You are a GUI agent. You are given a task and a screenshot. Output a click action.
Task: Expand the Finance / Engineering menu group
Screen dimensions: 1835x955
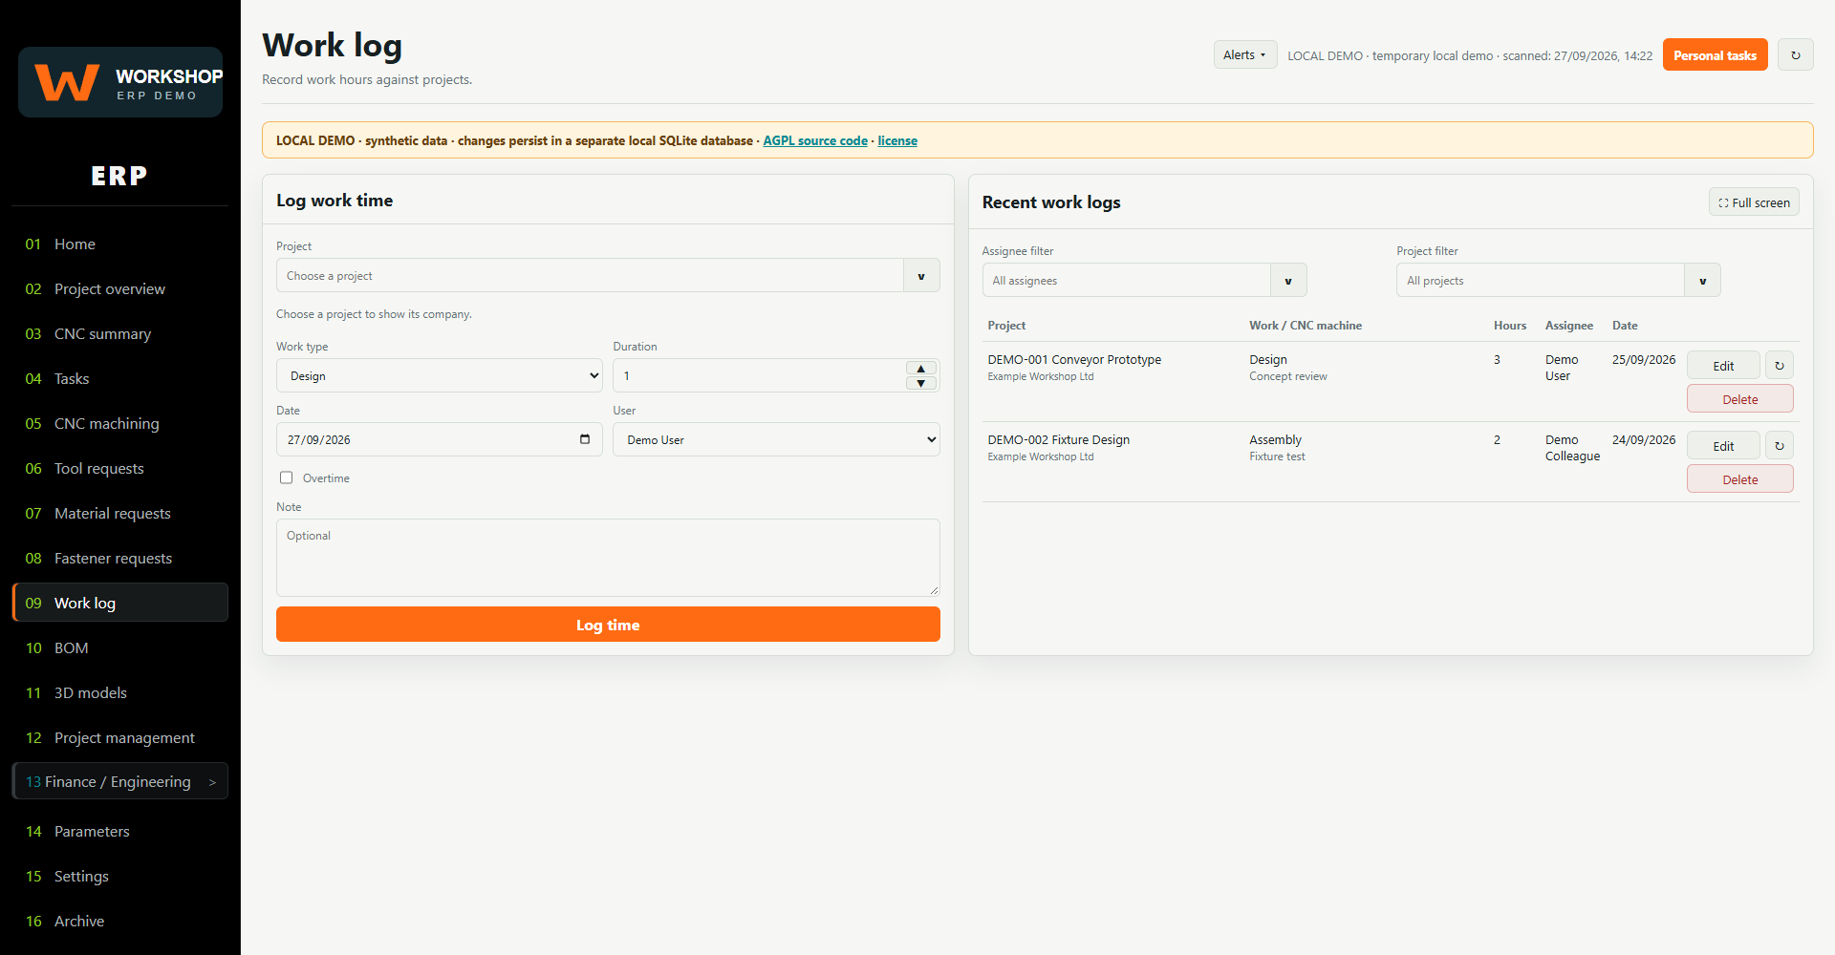point(120,781)
